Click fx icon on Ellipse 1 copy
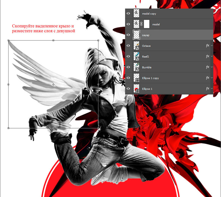Viewport: 221px width, 197px height. (208, 78)
